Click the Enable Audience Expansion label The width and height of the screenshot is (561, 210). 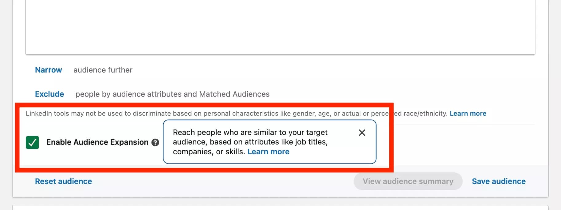point(97,142)
